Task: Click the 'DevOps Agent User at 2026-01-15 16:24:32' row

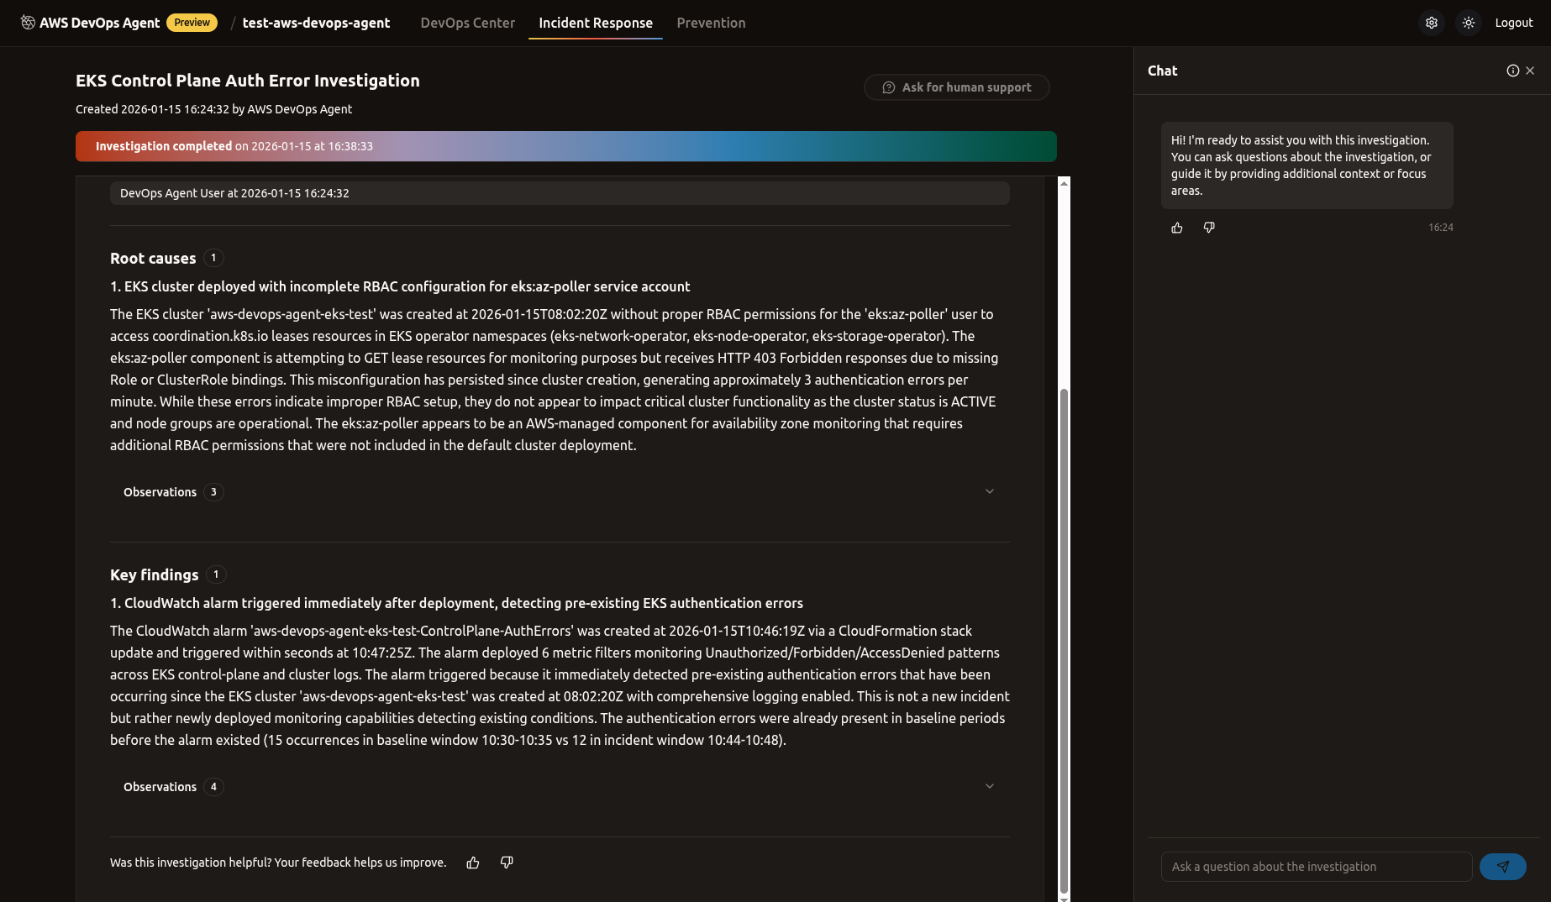Action: 560,193
